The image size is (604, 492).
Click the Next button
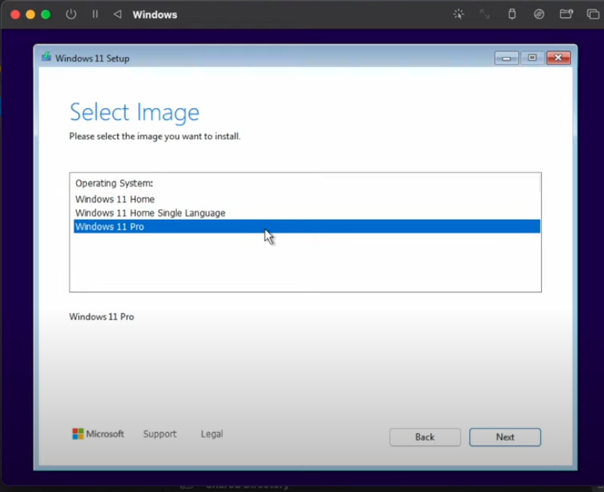[x=505, y=437]
